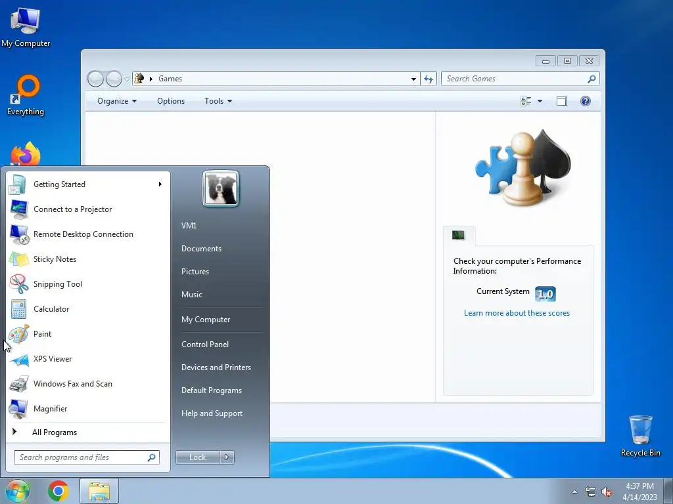
Task: Expand the Getting Started submenu arrow
Action: coord(160,184)
